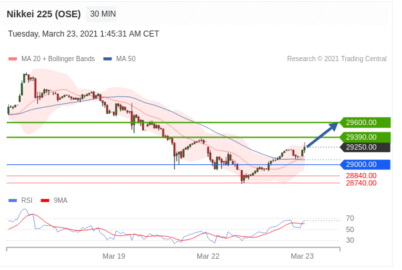Viewport: 402px width, 270px height.
Task: Click the Research © 2021 Trading Central credit
Action: (337, 59)
